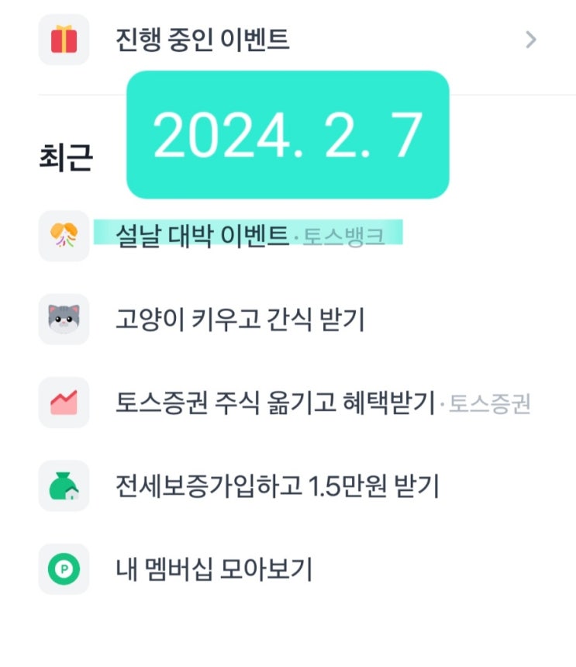
Task: Tap the red gift box icon
Action: (64, 40)
